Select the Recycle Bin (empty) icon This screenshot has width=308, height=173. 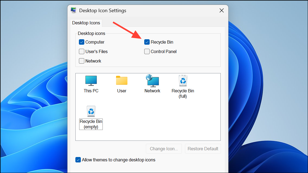[x=91, y=112]
